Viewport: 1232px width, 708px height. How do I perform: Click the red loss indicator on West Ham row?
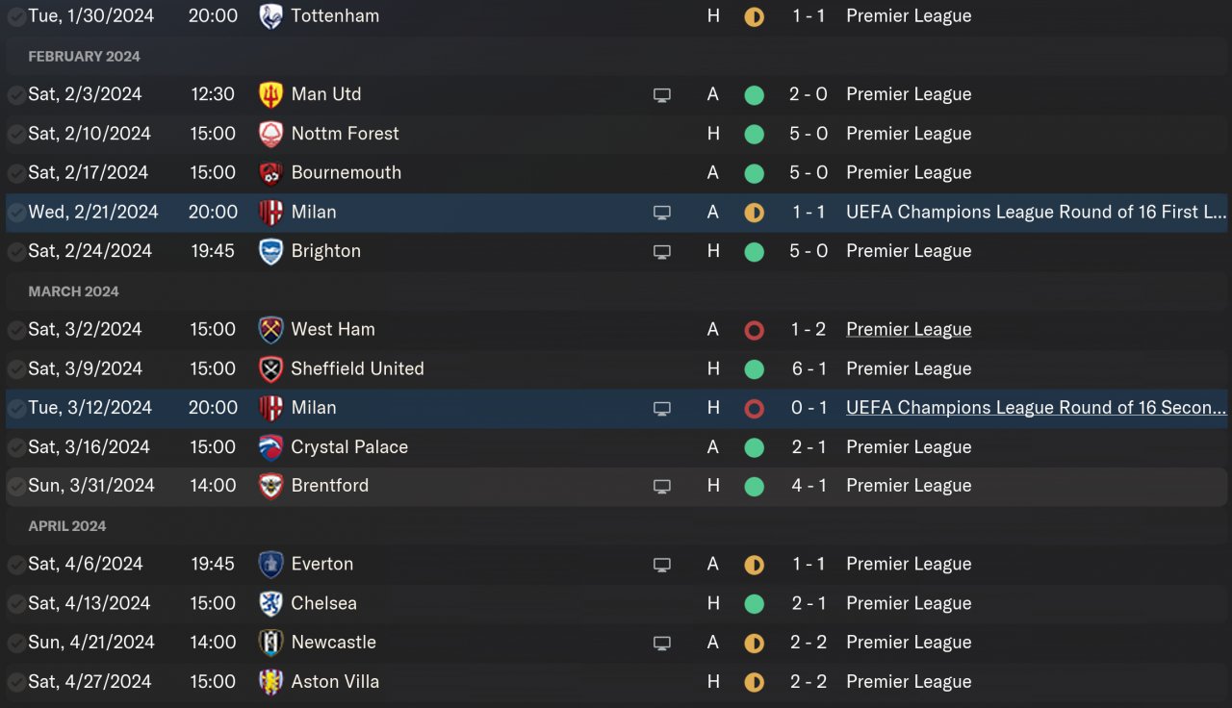coord(755,330)
